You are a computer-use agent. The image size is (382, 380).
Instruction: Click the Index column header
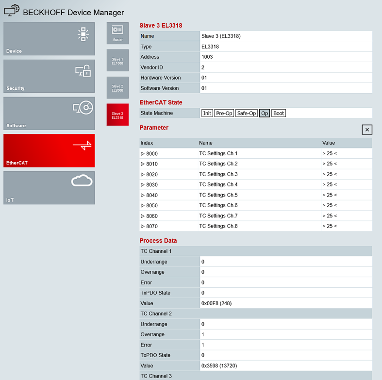147,143
